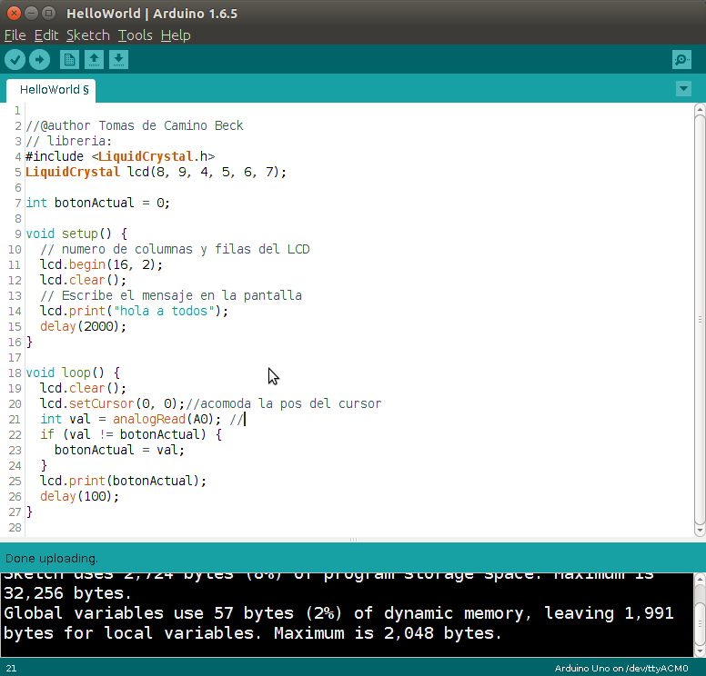Click the '#include <LiquidCrystal.h>' line
The height and width of the screenshot is (676, 706).
coord(120,156)
